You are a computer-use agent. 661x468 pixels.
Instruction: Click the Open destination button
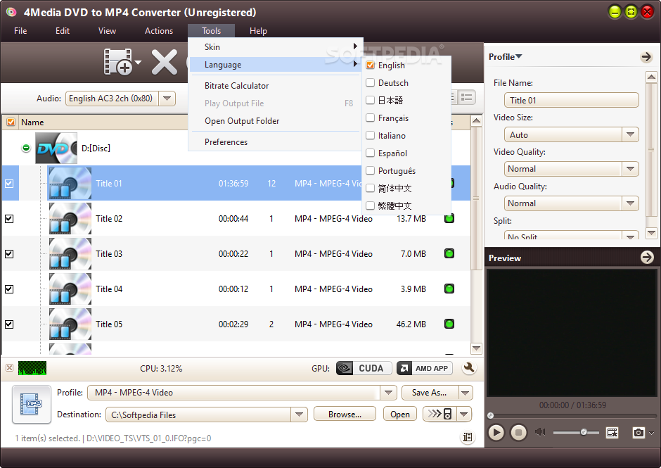point(400,415)
